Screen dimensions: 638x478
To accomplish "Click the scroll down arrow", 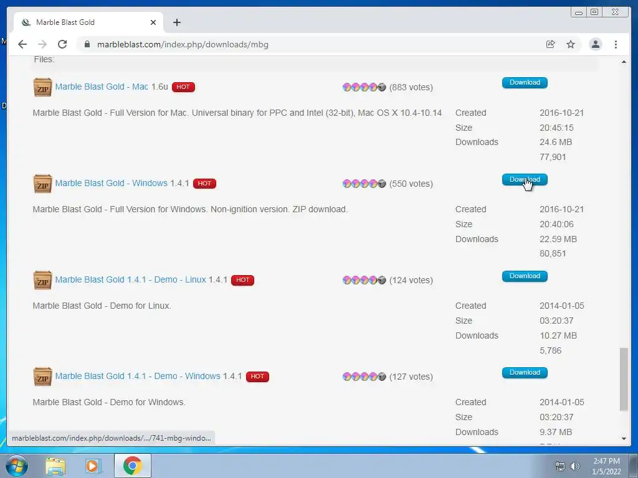I will tap(624, 439).
